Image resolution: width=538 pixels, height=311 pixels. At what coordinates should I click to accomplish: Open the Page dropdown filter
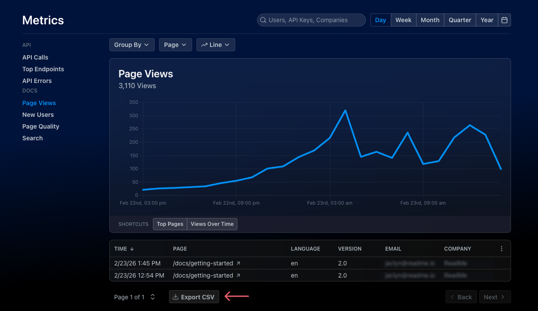point(176,45)
